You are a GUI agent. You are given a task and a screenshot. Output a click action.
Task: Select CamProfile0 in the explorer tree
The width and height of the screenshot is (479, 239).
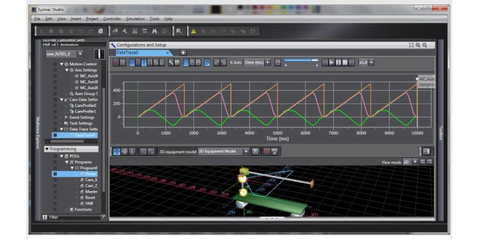(x=86, y=105)
